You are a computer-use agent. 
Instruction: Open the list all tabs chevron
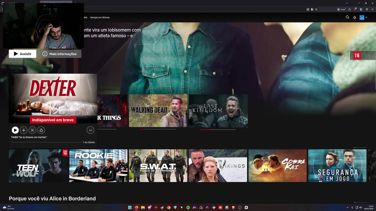click(x=347, y=3)
